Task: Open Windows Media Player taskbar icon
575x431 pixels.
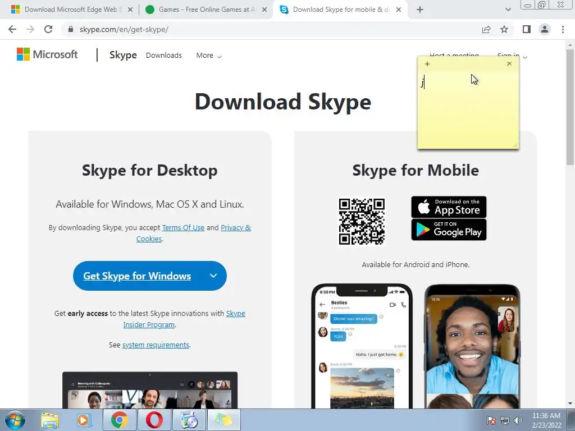Action: [83, 420]
